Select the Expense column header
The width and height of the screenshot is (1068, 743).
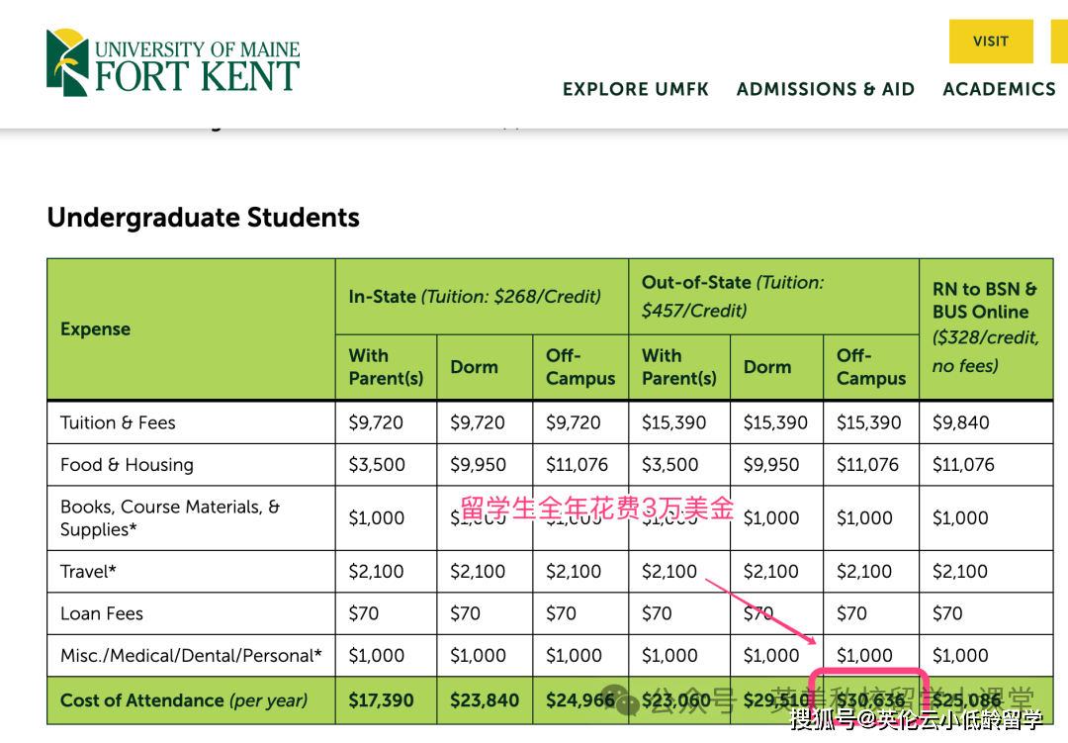pos(96,329)
